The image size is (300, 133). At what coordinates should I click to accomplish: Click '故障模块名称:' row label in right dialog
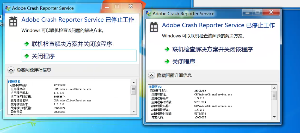[x=160, y=106]
